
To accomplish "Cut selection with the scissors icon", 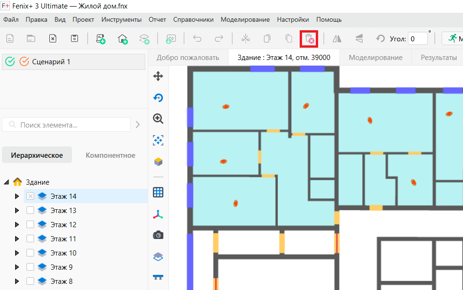I will click(245, 39).
